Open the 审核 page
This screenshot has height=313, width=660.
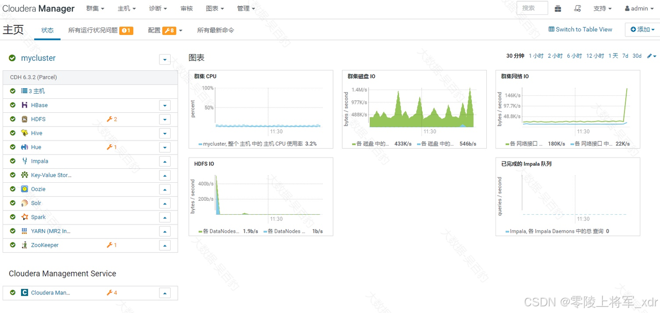(x=187, y=8)
